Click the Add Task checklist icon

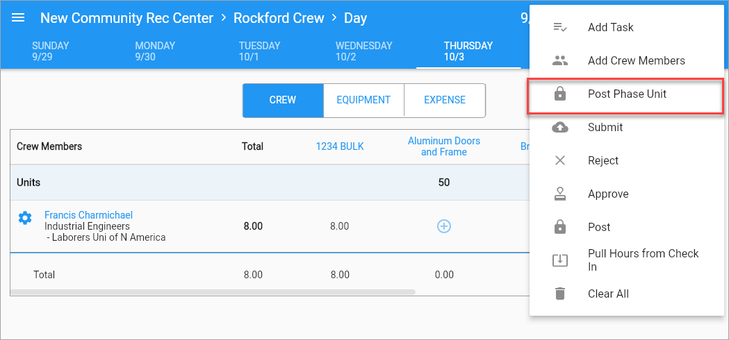pos(560,27)
